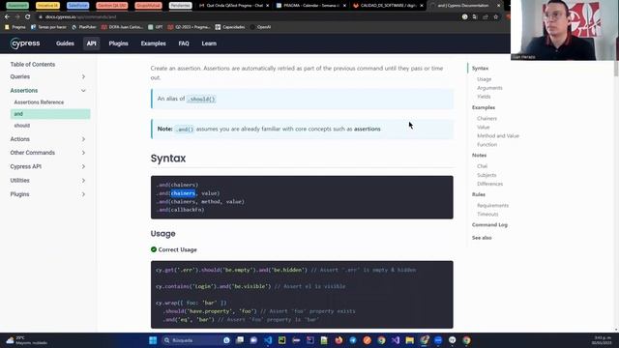
Task: Open the purple Visual Studio taskbar icon
Action: (396, 340)
